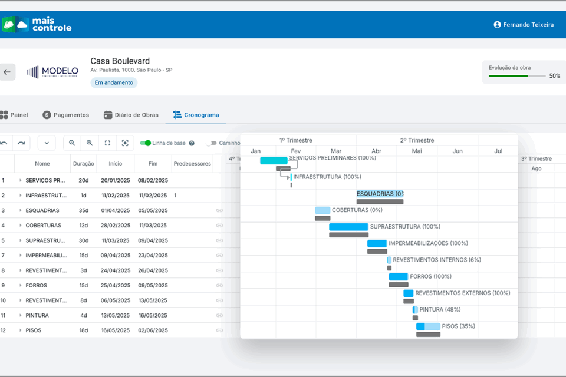Expand the PISOS task row

[20, 330]
